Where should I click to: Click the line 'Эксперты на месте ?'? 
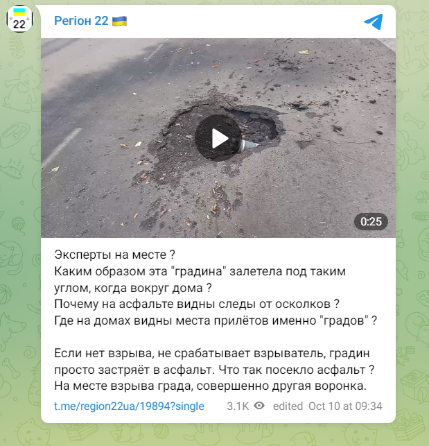114,255
